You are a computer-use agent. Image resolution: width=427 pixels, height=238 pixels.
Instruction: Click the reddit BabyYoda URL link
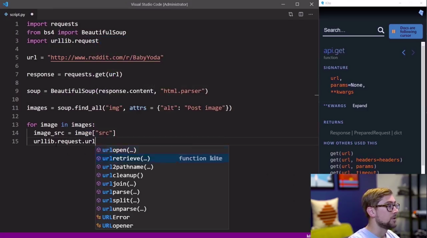point(105,58)
